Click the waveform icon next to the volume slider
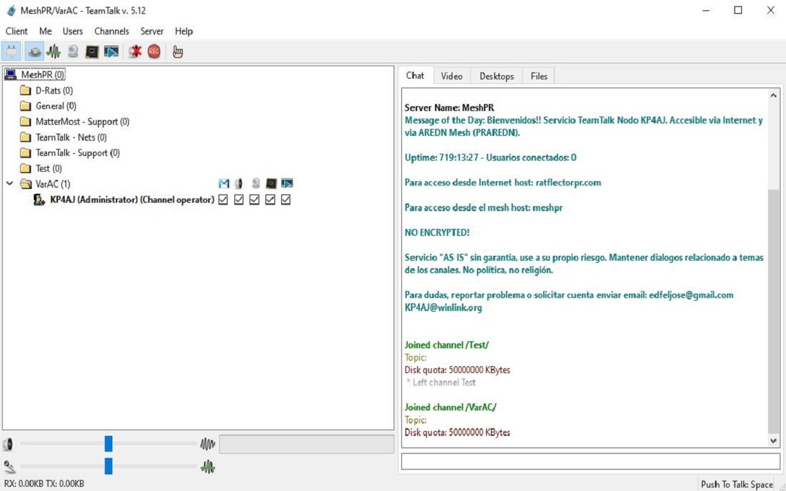The image size is (786, 491). (x=208, y=444)
